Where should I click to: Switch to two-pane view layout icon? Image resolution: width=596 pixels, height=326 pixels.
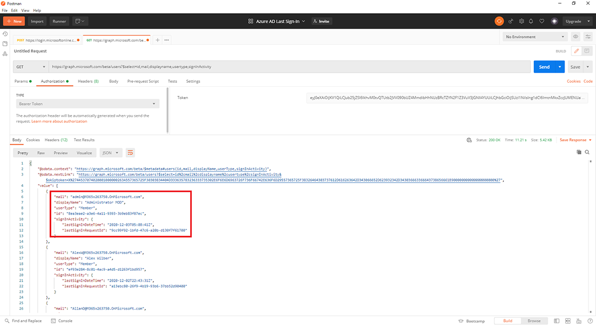click(556, 321)
